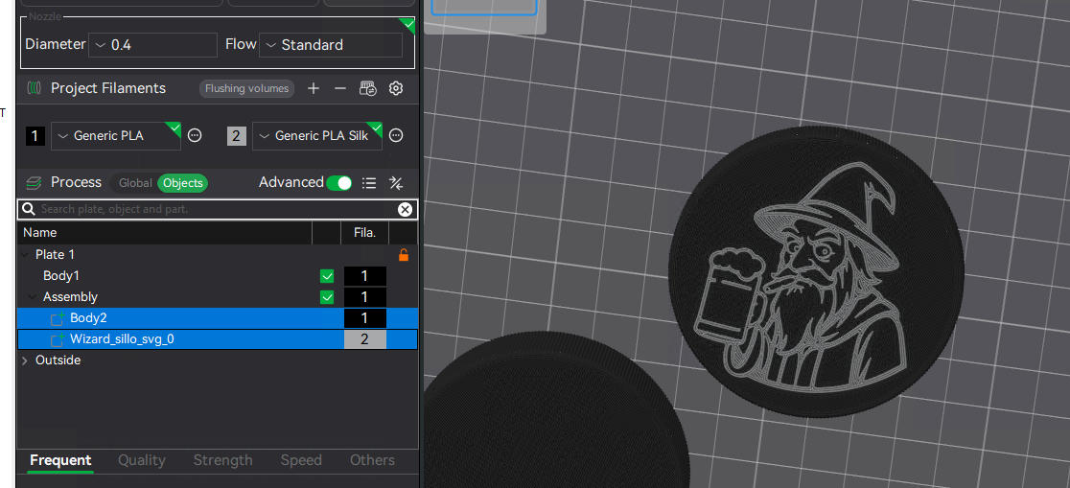Click filament 2 gray color swatch
The image size is (1070, 488).
click(237, 136)
